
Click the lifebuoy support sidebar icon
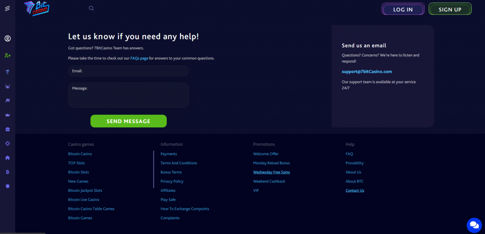point(8,144)
